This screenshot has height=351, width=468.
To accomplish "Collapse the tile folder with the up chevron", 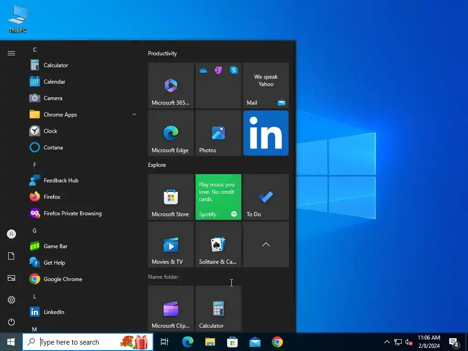I will click(266, 245).
